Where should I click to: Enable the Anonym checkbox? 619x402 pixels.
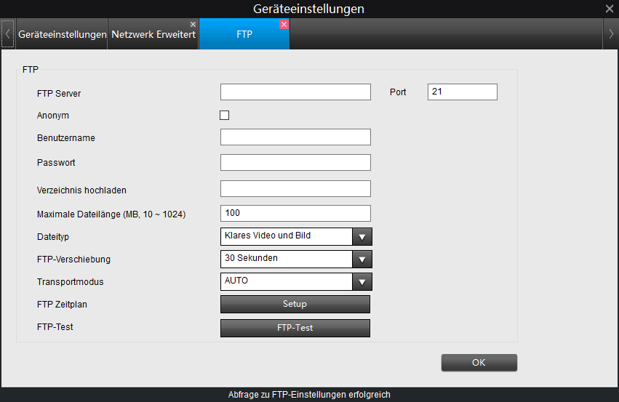224,115
